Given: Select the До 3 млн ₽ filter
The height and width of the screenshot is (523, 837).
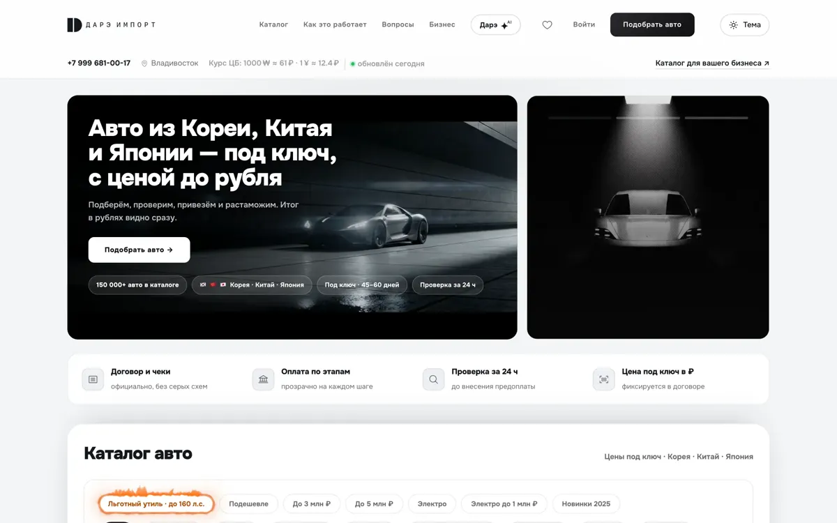Looking at the screenshot, I should pyautogui.click(x=311, y=503).
